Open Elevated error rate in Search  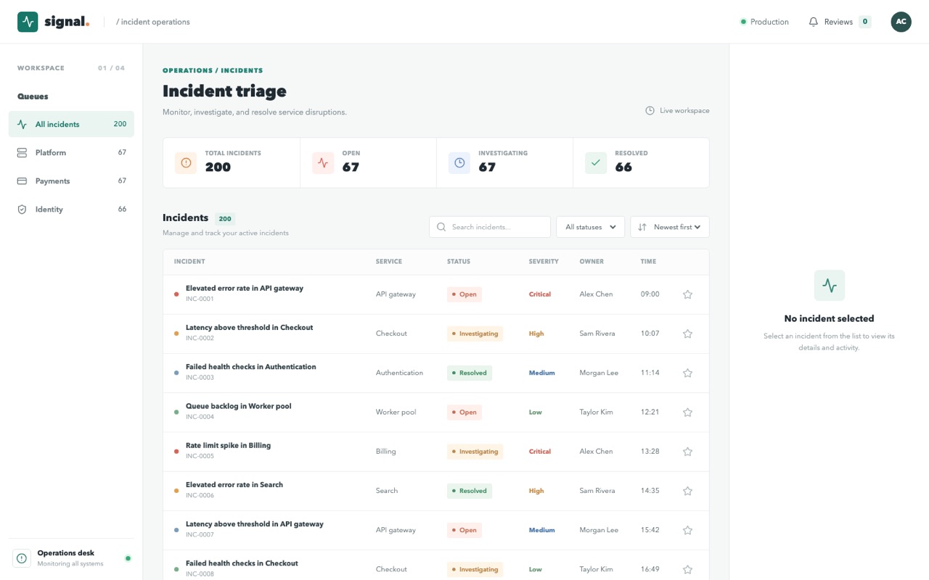pos(234,484)
